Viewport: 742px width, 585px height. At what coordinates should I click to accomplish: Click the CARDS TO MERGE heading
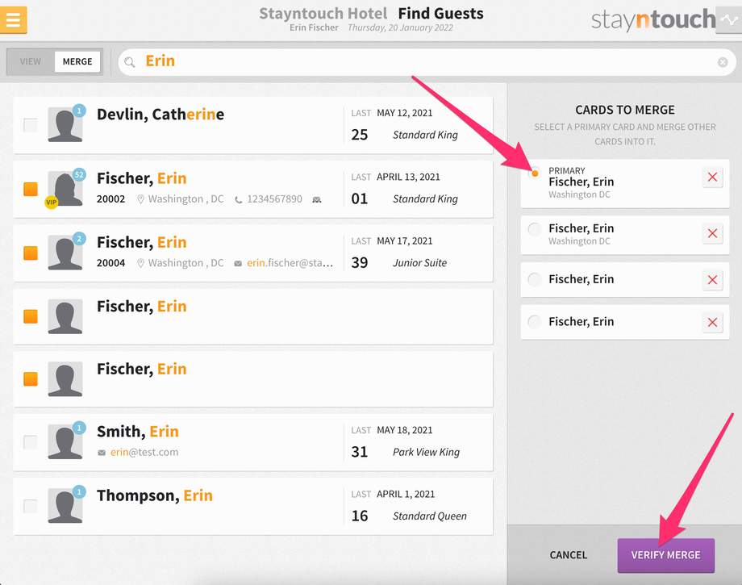point(624,111)
